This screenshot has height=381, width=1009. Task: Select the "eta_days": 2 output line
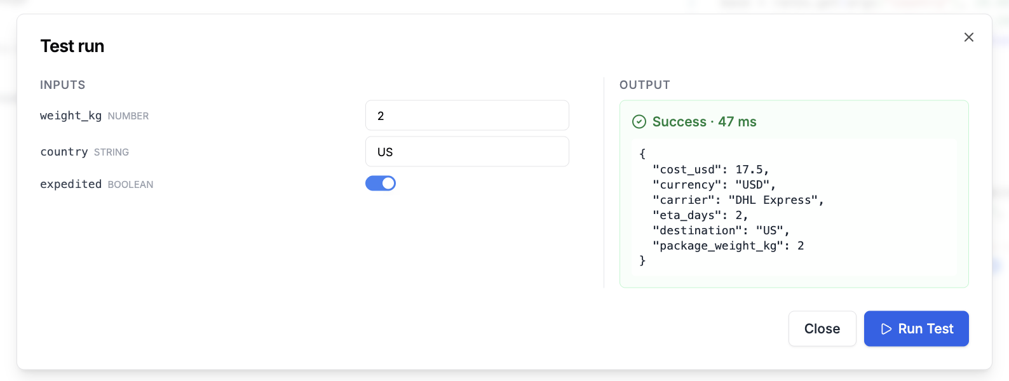[700, 215]
